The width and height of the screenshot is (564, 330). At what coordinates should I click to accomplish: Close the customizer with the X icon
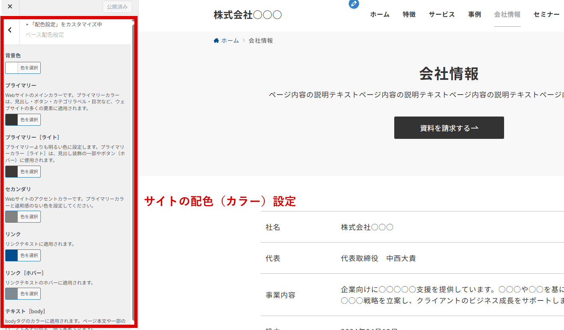(10, 6)
